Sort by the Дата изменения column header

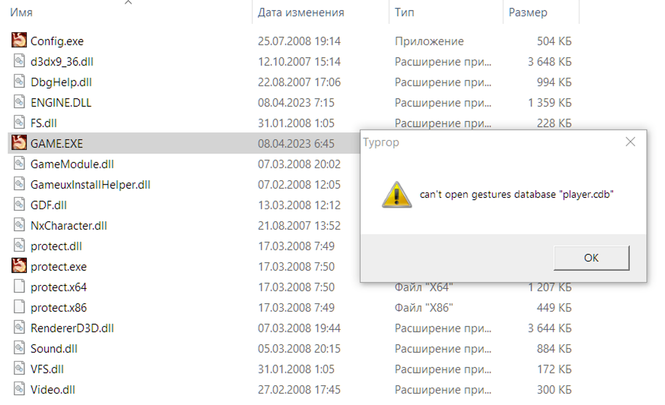coord(301,13)
